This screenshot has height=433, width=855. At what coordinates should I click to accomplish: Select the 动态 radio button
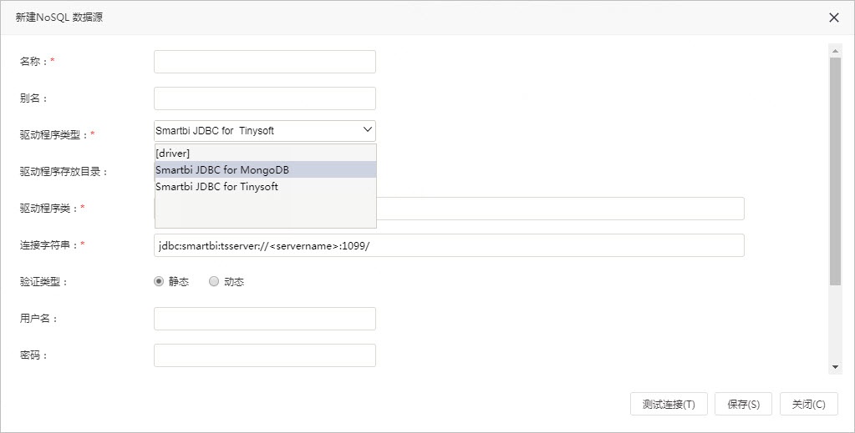(x=214, y=281)
